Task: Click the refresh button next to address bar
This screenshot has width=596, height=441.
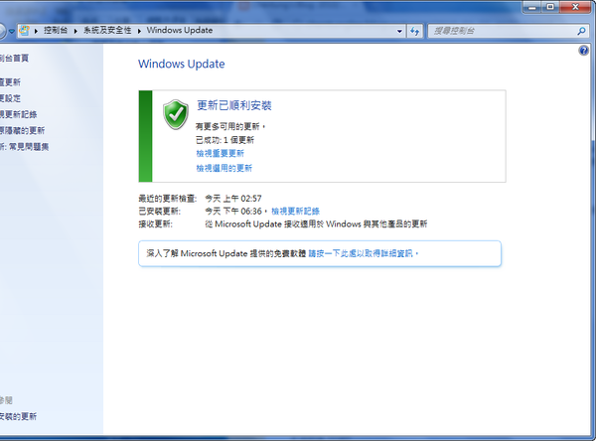Action: click(414, 31)
